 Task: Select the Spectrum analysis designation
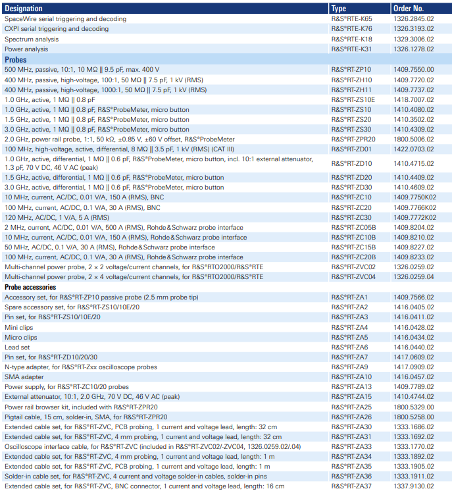[x=32, y=39]
